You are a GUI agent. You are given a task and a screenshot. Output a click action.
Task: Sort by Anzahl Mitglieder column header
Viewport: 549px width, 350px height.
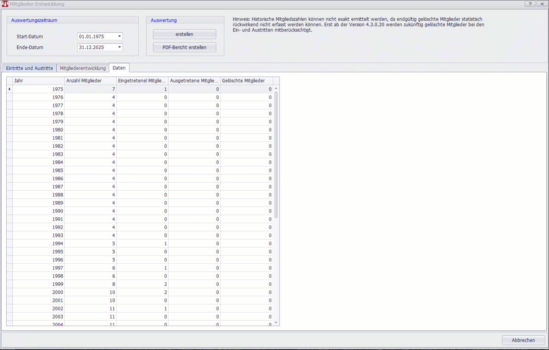(90, 81)
